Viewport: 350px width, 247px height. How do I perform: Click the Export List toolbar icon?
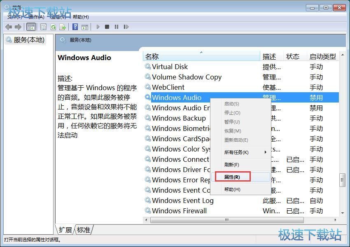(x=63, y=27)
